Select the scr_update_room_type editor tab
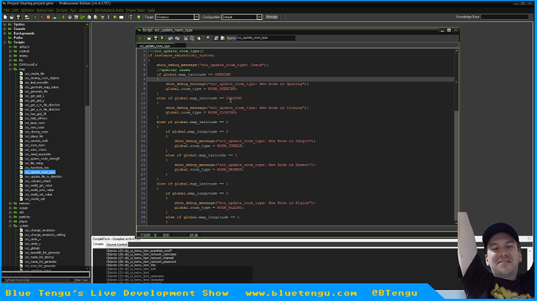 coord(155,45)
